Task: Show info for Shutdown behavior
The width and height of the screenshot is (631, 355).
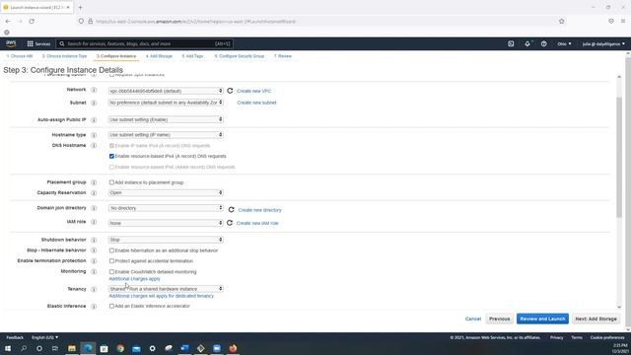Action: pos(94,240)
